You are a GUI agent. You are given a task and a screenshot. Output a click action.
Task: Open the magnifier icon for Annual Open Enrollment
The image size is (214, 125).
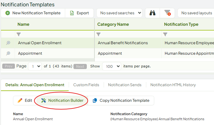(x=8, y=43)
